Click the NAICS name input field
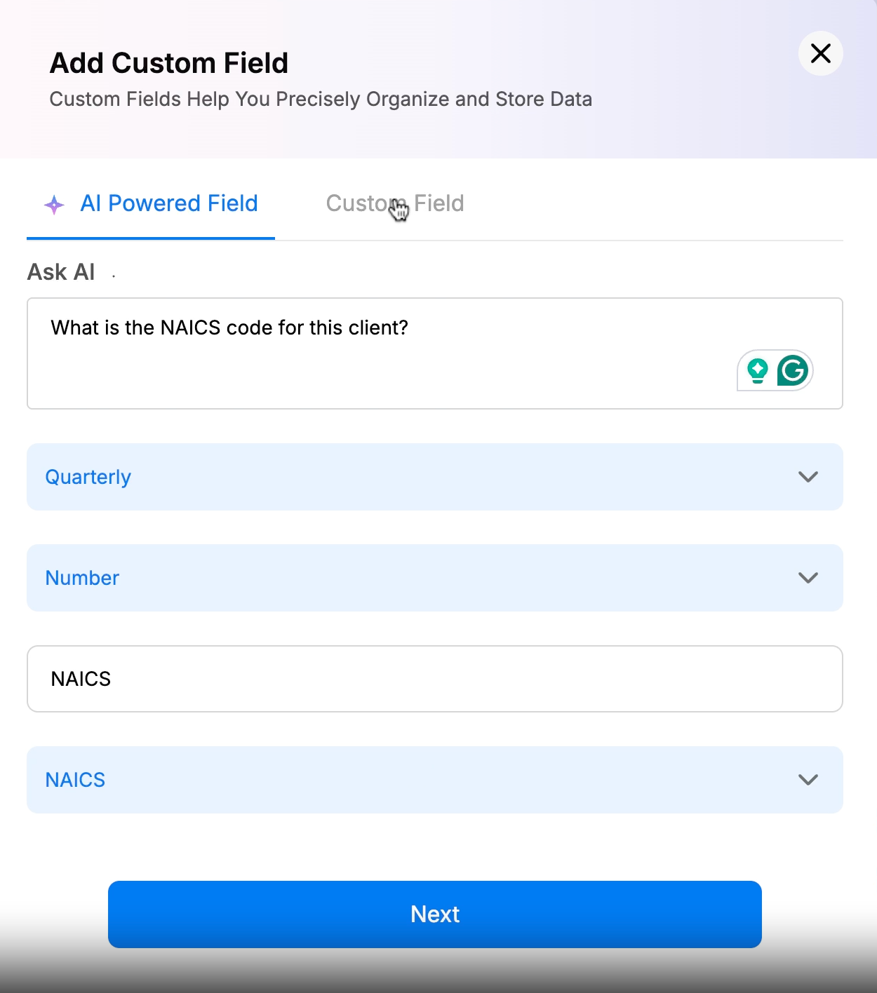The image size is (877, 993). (x=435, y=679)
